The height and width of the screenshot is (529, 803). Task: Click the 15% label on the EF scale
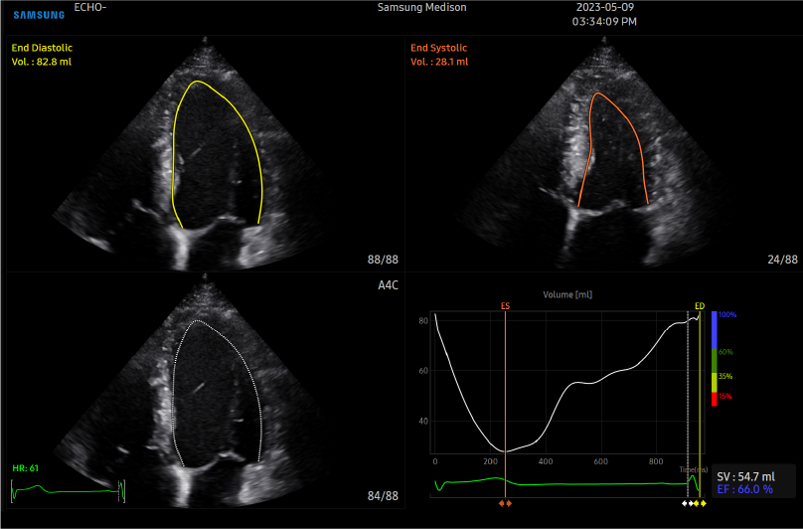click(x=725, y=396)
